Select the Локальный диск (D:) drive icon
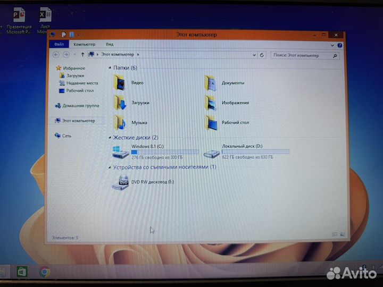The height and width of the screenshot is (287, 383). [212, 154]
